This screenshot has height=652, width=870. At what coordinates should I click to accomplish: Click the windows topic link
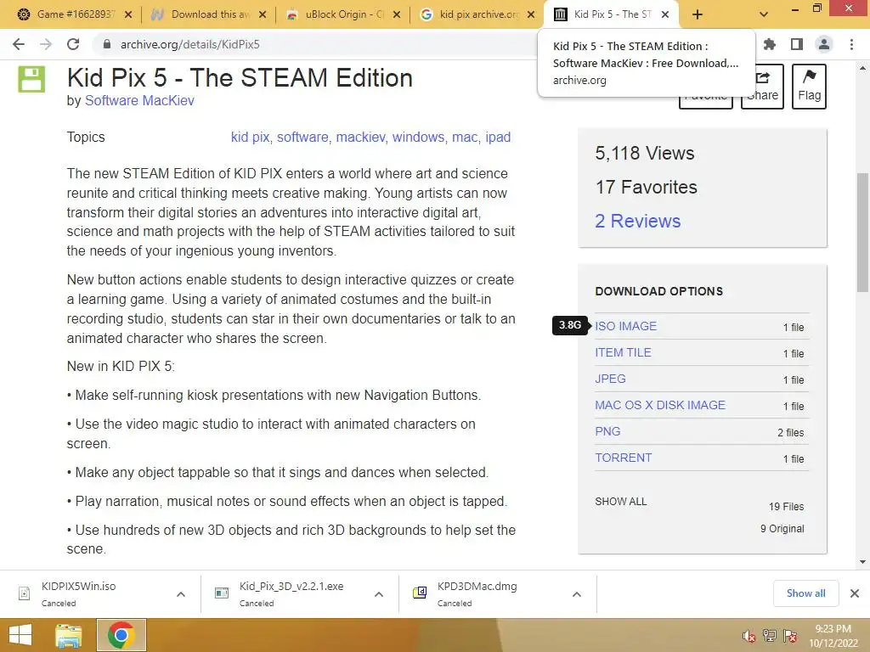click(x=418, y=137)
